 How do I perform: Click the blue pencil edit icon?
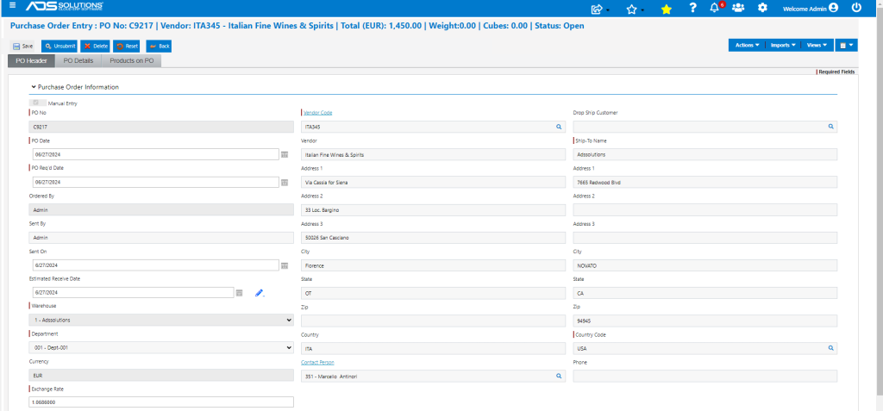pos(259,293)
